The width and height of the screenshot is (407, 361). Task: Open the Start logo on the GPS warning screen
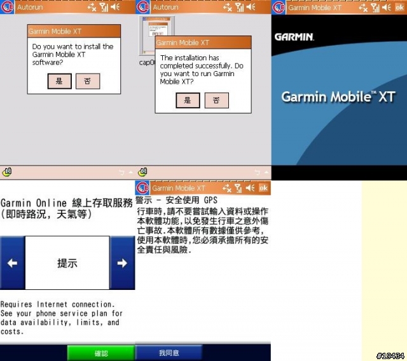pyautogui.click(x=142, y=188)
